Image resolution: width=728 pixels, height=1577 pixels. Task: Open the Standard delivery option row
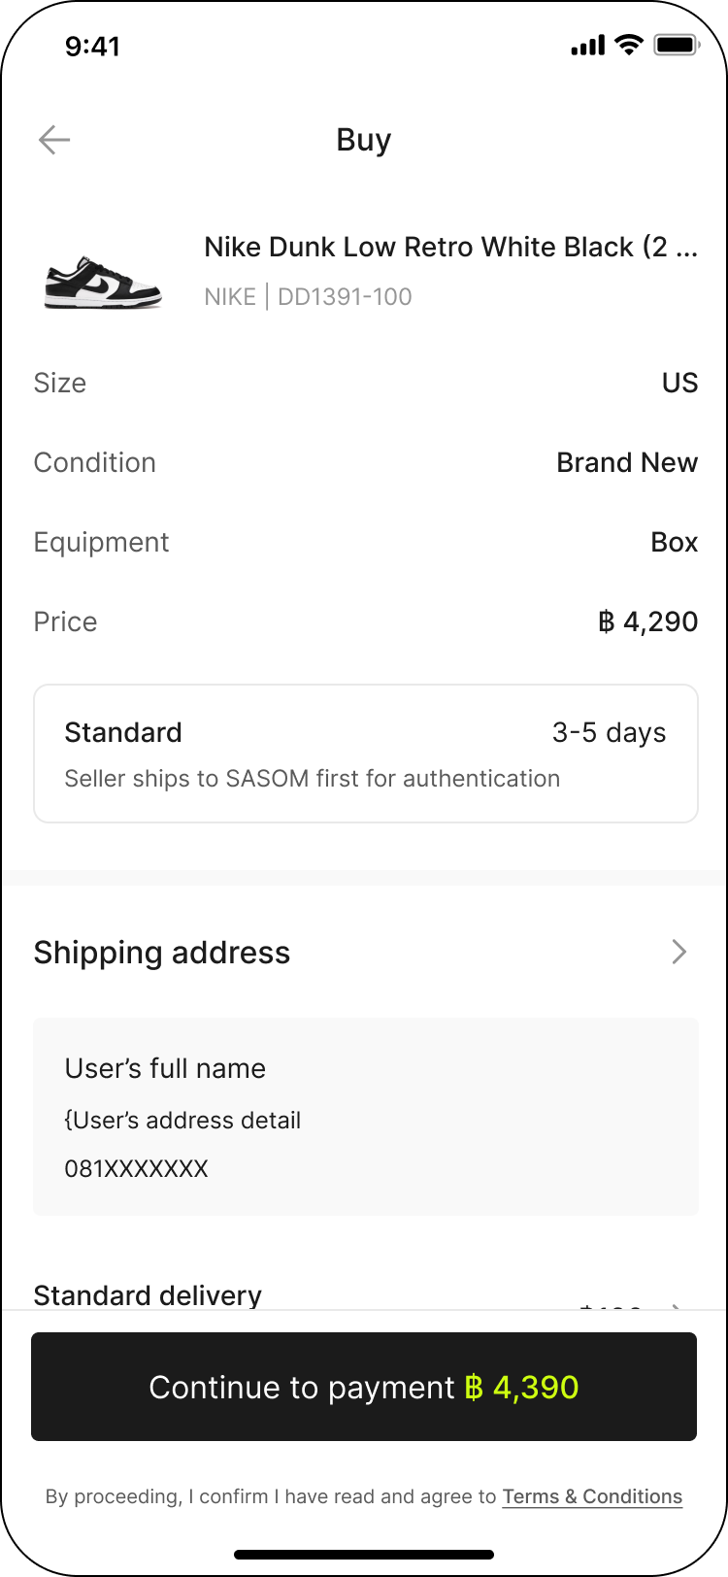coord(148,1295)
